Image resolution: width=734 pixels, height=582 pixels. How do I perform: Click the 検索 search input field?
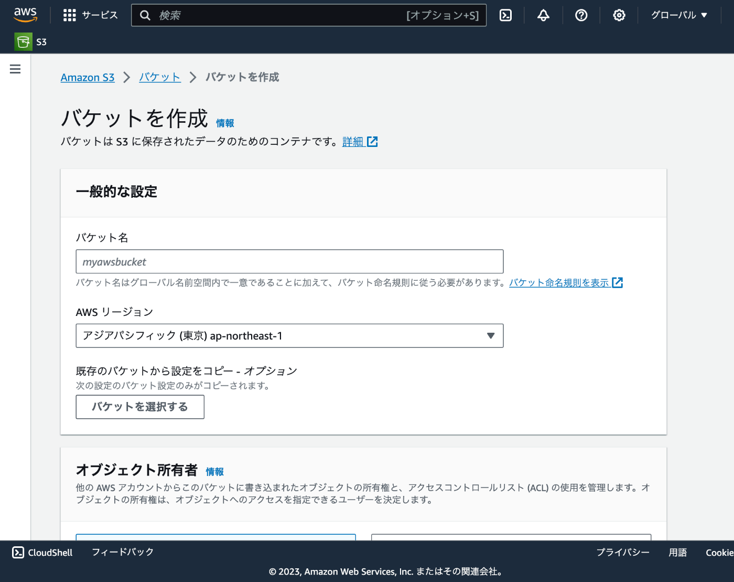[x=309, y=15]
